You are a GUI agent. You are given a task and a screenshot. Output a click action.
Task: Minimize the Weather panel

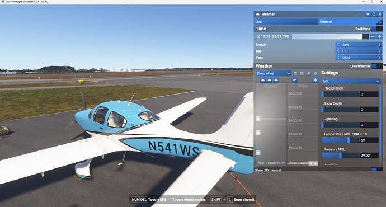(368, 15)
